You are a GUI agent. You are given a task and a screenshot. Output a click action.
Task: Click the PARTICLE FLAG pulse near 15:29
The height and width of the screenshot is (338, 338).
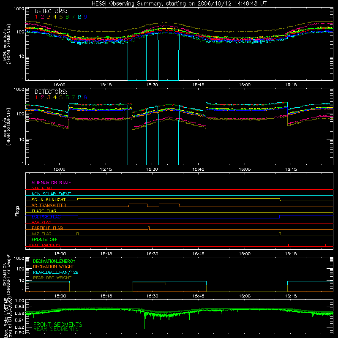(149, 228)
